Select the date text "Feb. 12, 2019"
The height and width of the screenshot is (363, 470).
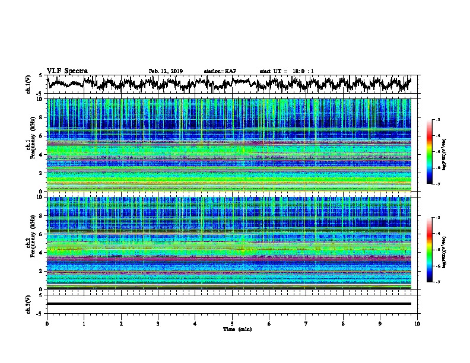tap(166, 71)
